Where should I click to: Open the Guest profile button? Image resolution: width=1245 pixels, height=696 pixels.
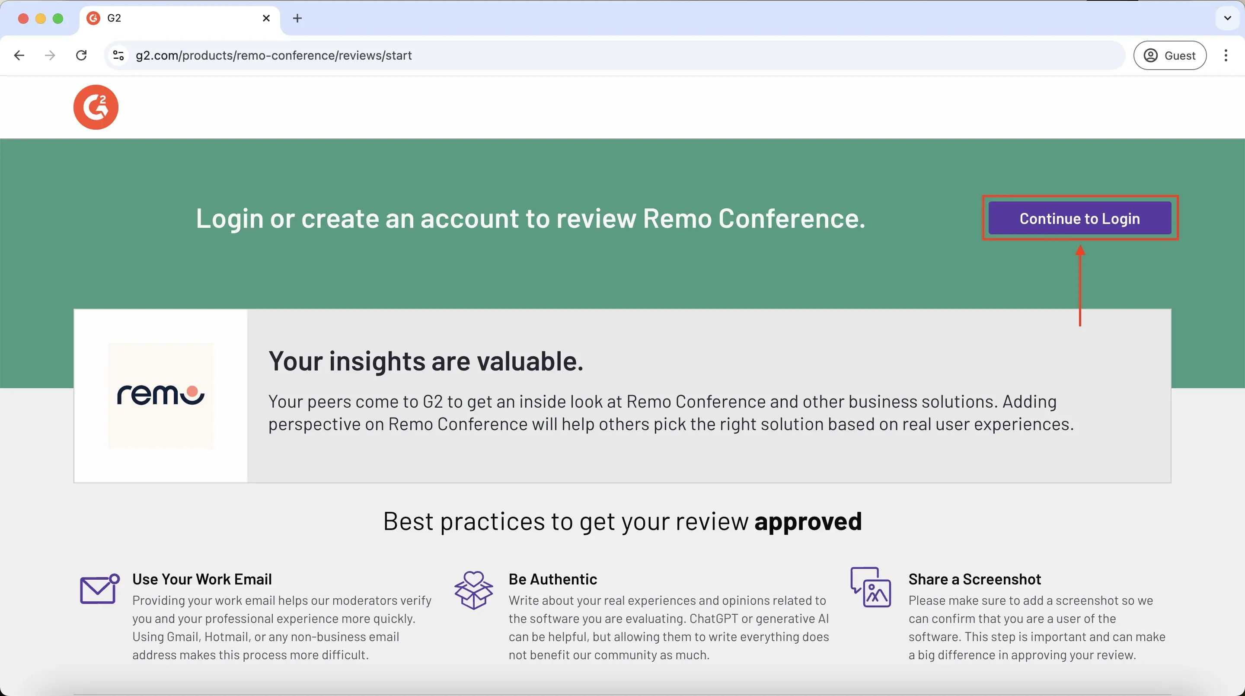pyautogui.click(x=1170, y=56)
